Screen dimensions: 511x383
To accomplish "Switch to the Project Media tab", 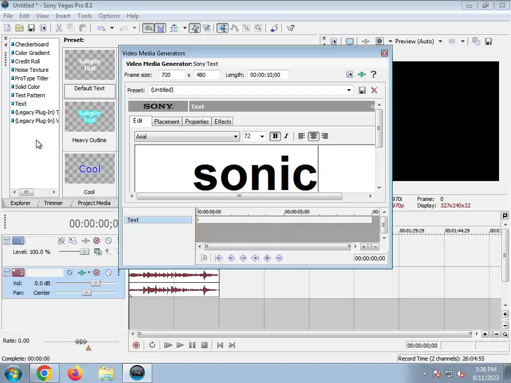I will [94, 203].
